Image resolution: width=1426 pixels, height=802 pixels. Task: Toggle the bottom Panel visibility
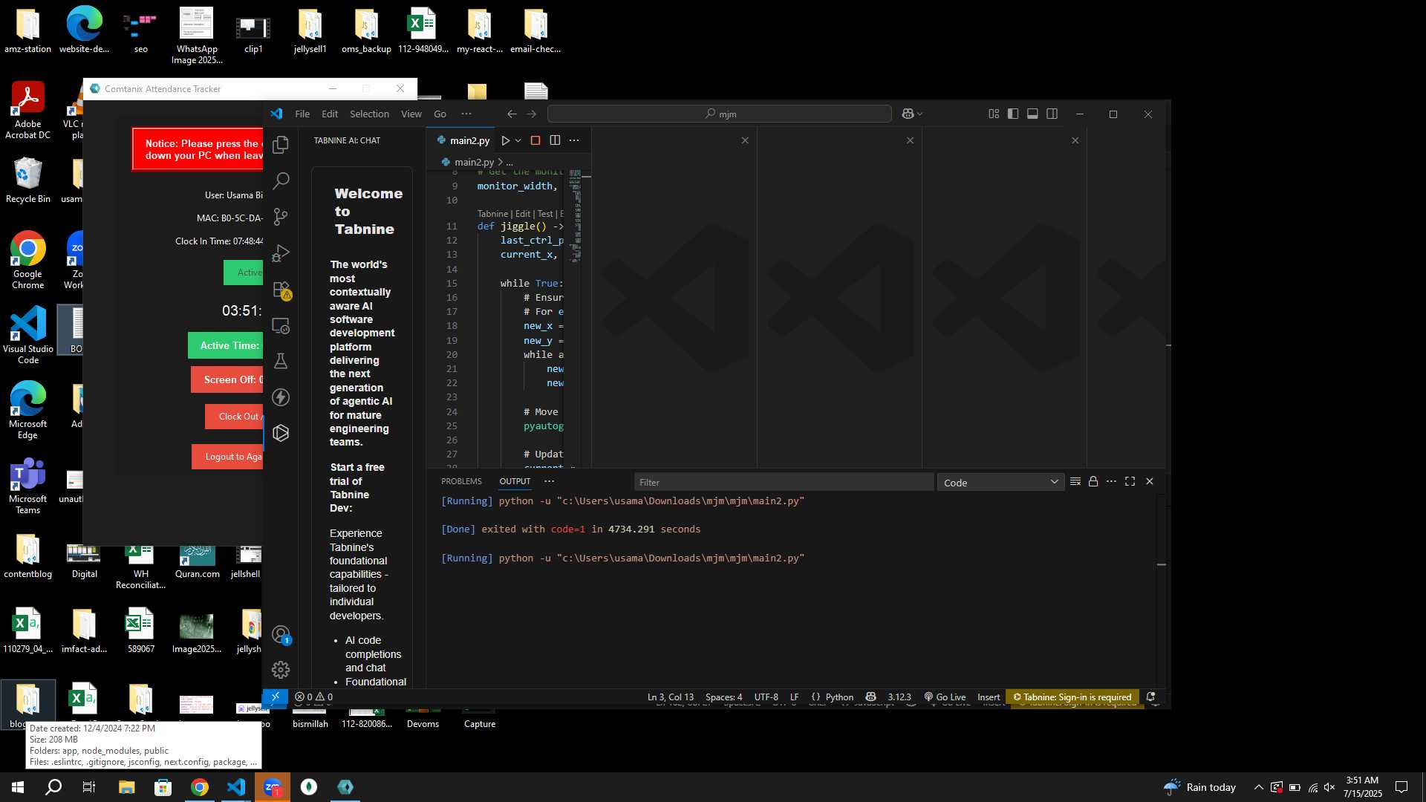click(x=1032, y=114)
